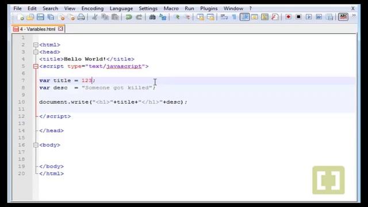
Task: Collapse the <body> fold marker
Action: [x=36, y=145]
